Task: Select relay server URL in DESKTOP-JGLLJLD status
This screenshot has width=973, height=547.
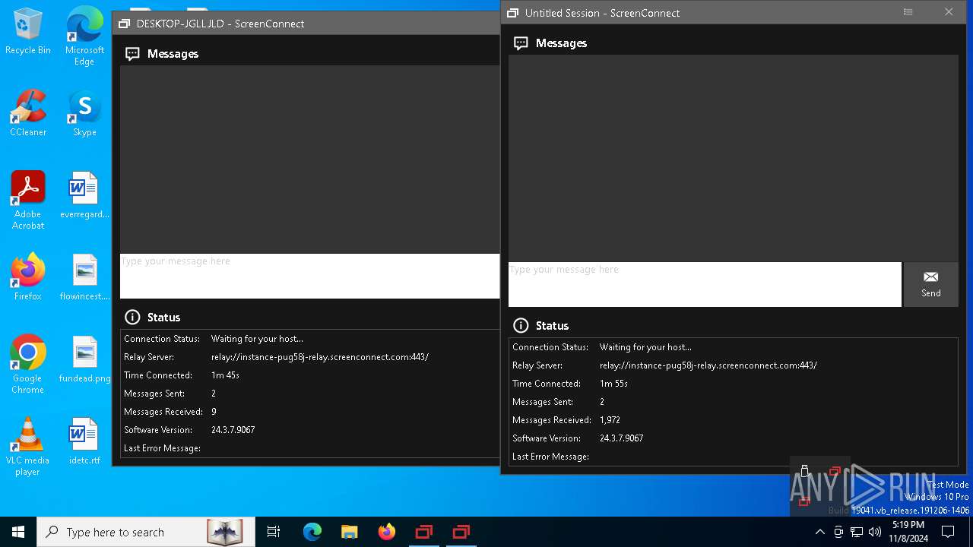Action: [320, 357]
